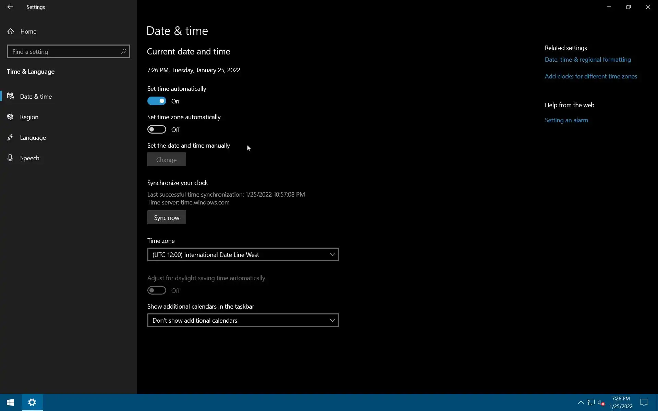Click the Language icon in sidebar
Viewport: 658px width, 411px height.
(x=10, y=138)
